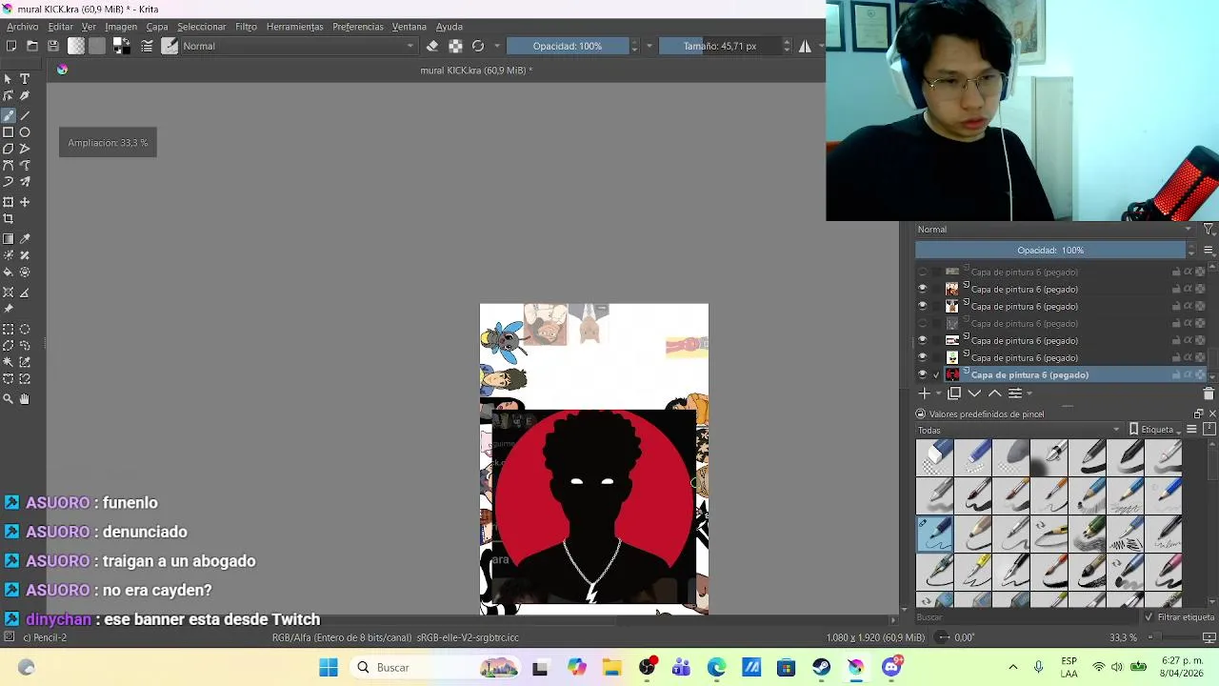1219x686 pixels.
Task: Select the Rectangle shape tool
Action: click(x=9, y=132)
